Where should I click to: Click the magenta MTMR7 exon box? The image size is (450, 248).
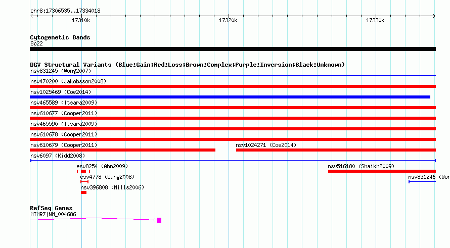pyautogui.click(x=159, y=220)
